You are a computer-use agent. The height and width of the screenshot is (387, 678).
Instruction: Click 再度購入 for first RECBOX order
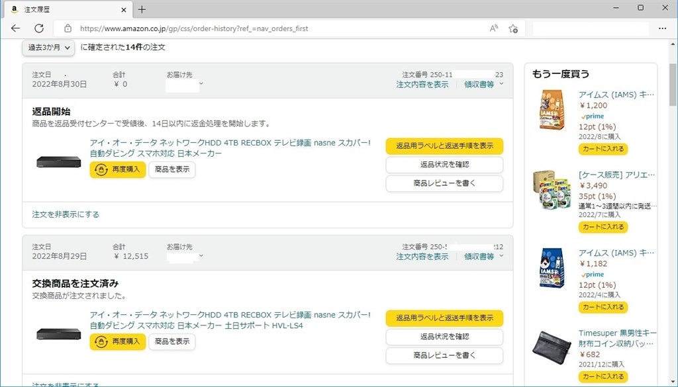tap(118, 169)
